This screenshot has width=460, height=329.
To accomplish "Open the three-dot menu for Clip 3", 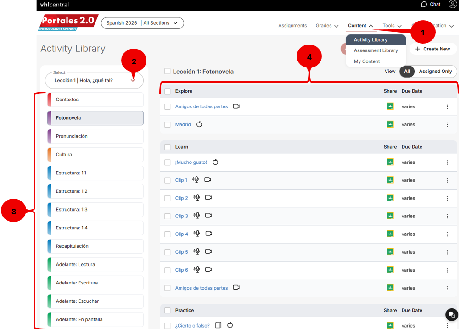I will [447, 216].
